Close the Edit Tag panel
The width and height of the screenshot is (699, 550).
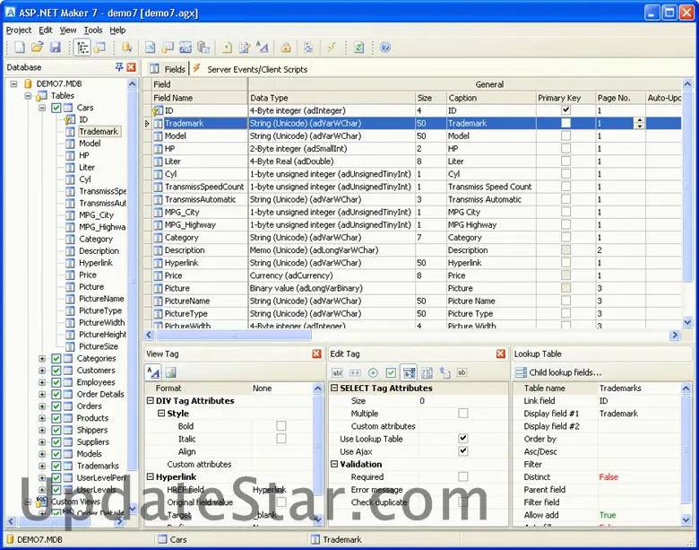pos(501,354)
